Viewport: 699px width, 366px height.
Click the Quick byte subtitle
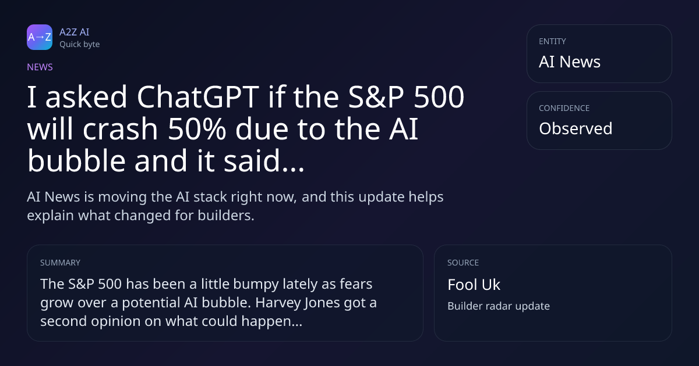coord(79,44)
